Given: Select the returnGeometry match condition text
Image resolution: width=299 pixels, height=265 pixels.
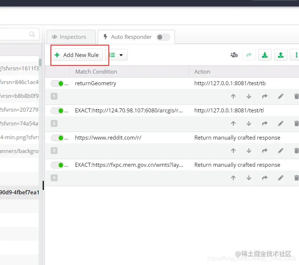Looking at the screenshot, I should [x=96, y=83].
